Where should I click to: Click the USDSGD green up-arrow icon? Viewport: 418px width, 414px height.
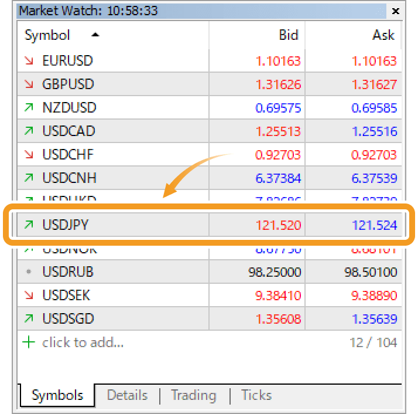(x=29, y=318)
